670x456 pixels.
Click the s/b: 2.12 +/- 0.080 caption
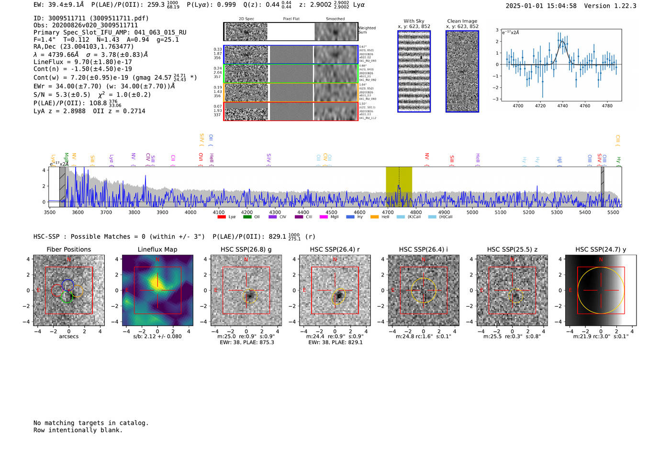157,336
